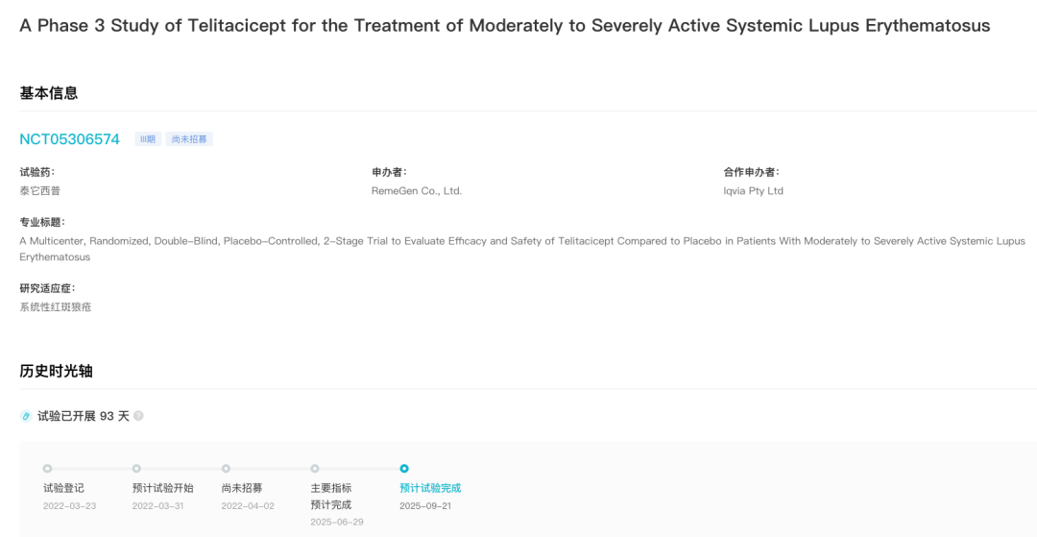Click the professional title text paragraph

click(x=522, y=249)
